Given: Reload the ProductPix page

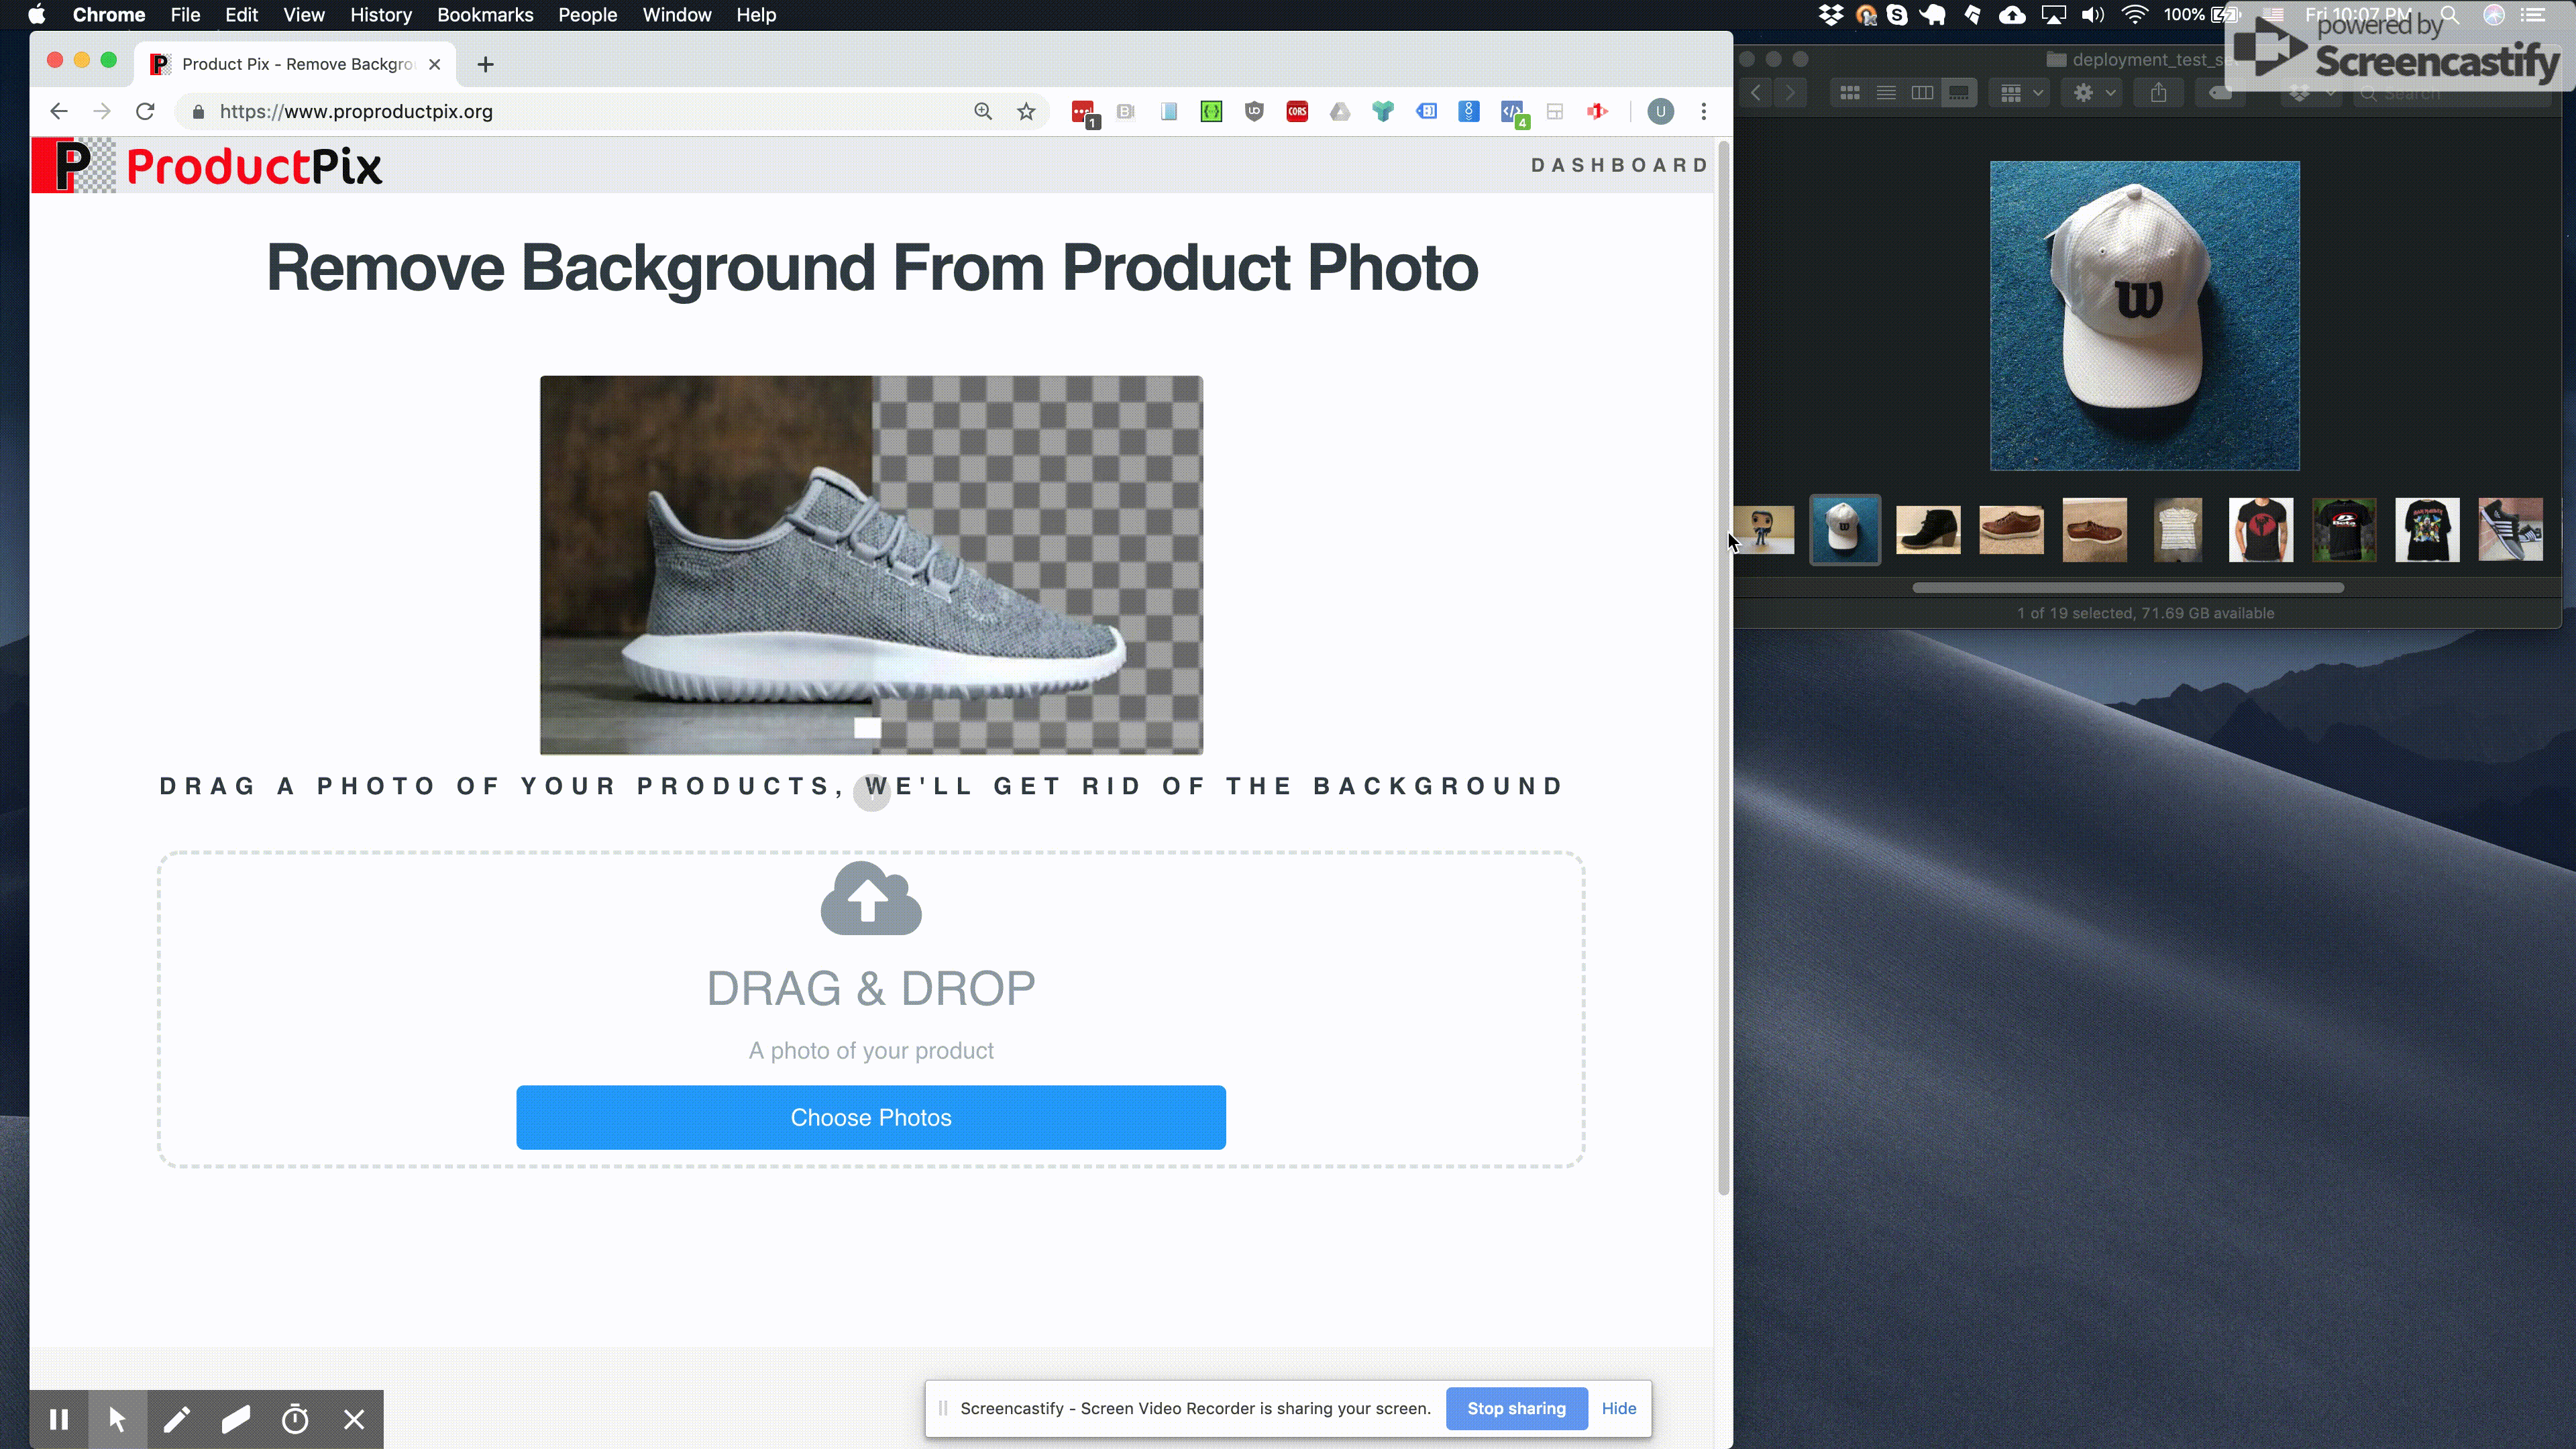Looking at the screenshot, I should 146,112.
